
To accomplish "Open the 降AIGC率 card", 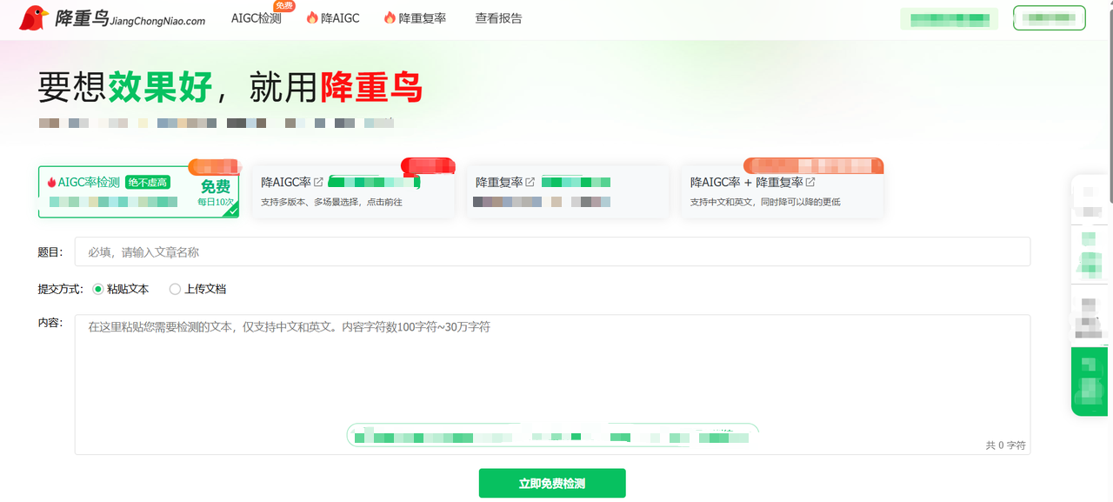I will pos(353,191).
